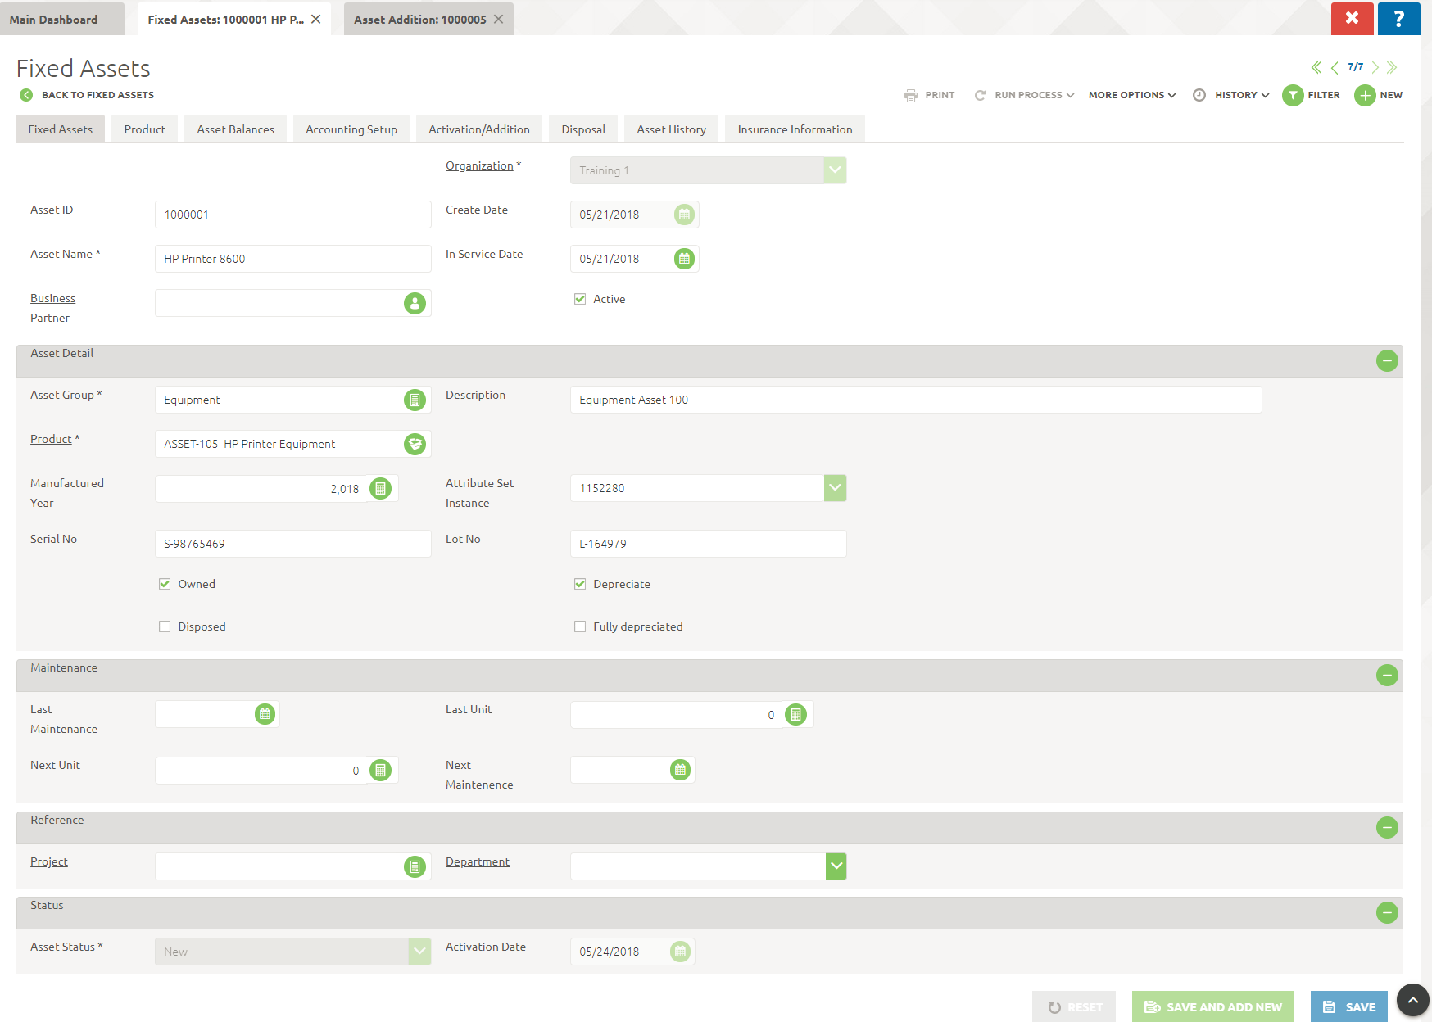1432x1022 pixels.
Task: Open the Manufactured Year calculator icon
Action: click(x=380, y=489)
